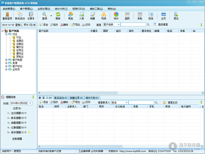
Task: Click 速查生日 birthday lookup
Action: [170, 103]
